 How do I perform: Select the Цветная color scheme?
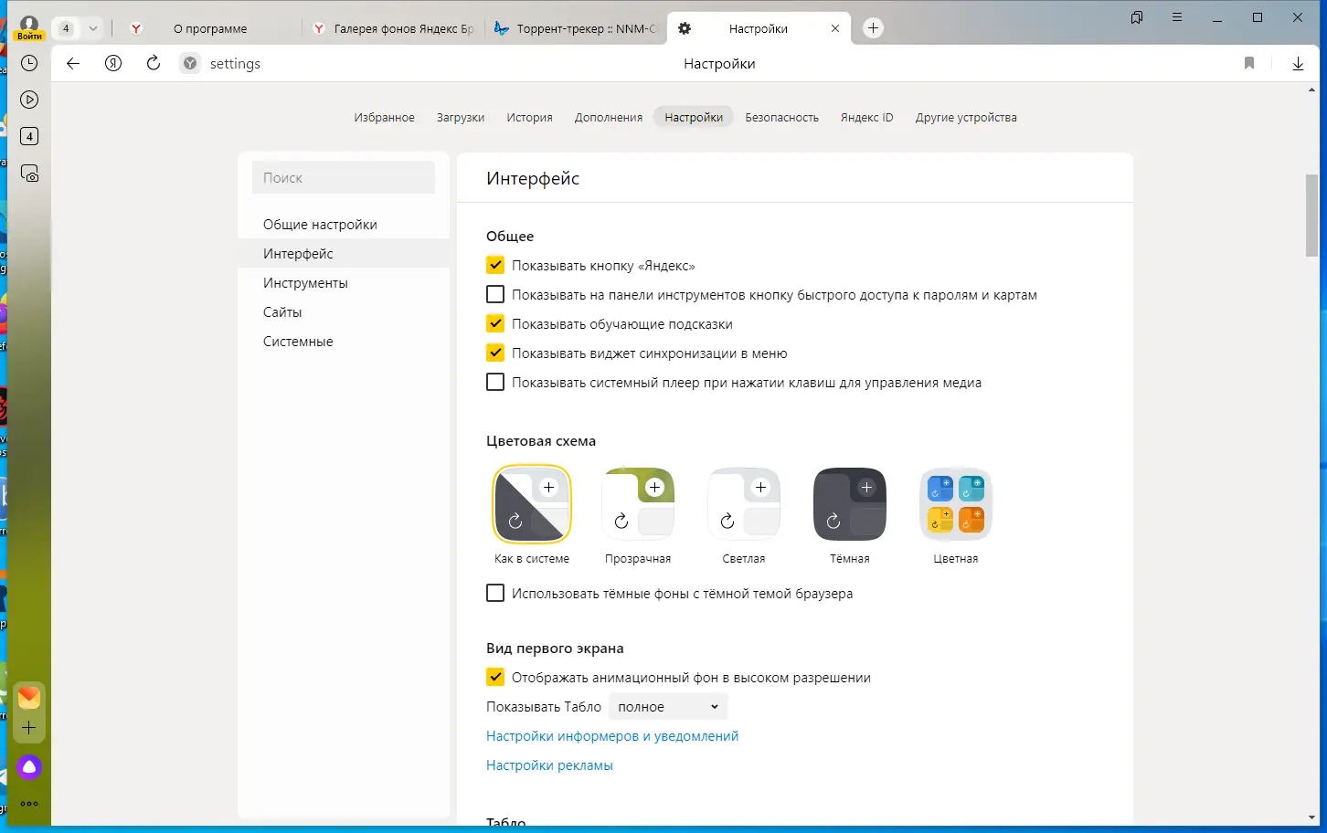click(956, 504)
